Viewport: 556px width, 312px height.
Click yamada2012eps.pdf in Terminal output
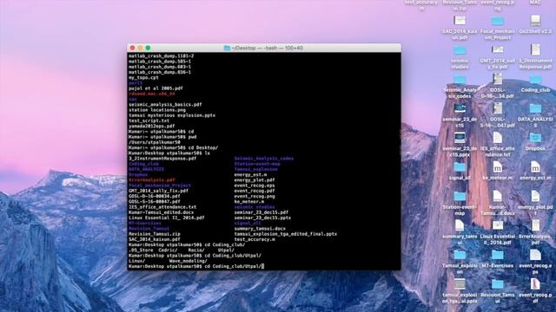coord(151,126)
